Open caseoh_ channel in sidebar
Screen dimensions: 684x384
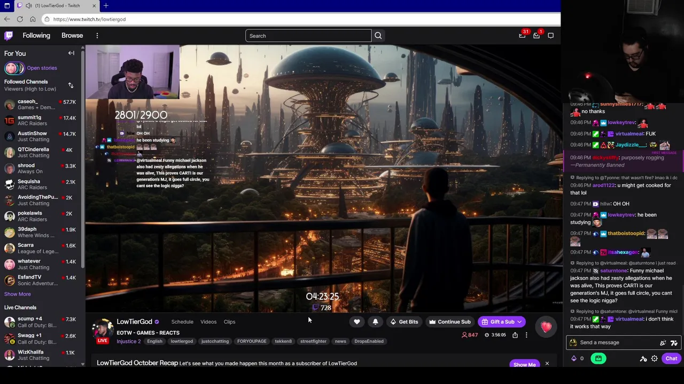coord(41,105)
